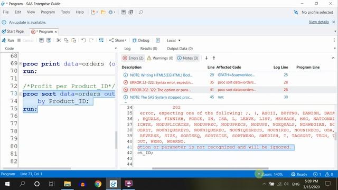This screenshot has height=190, width=338.
Task: Jump to next log message arrow
Action: coord(206,58)
